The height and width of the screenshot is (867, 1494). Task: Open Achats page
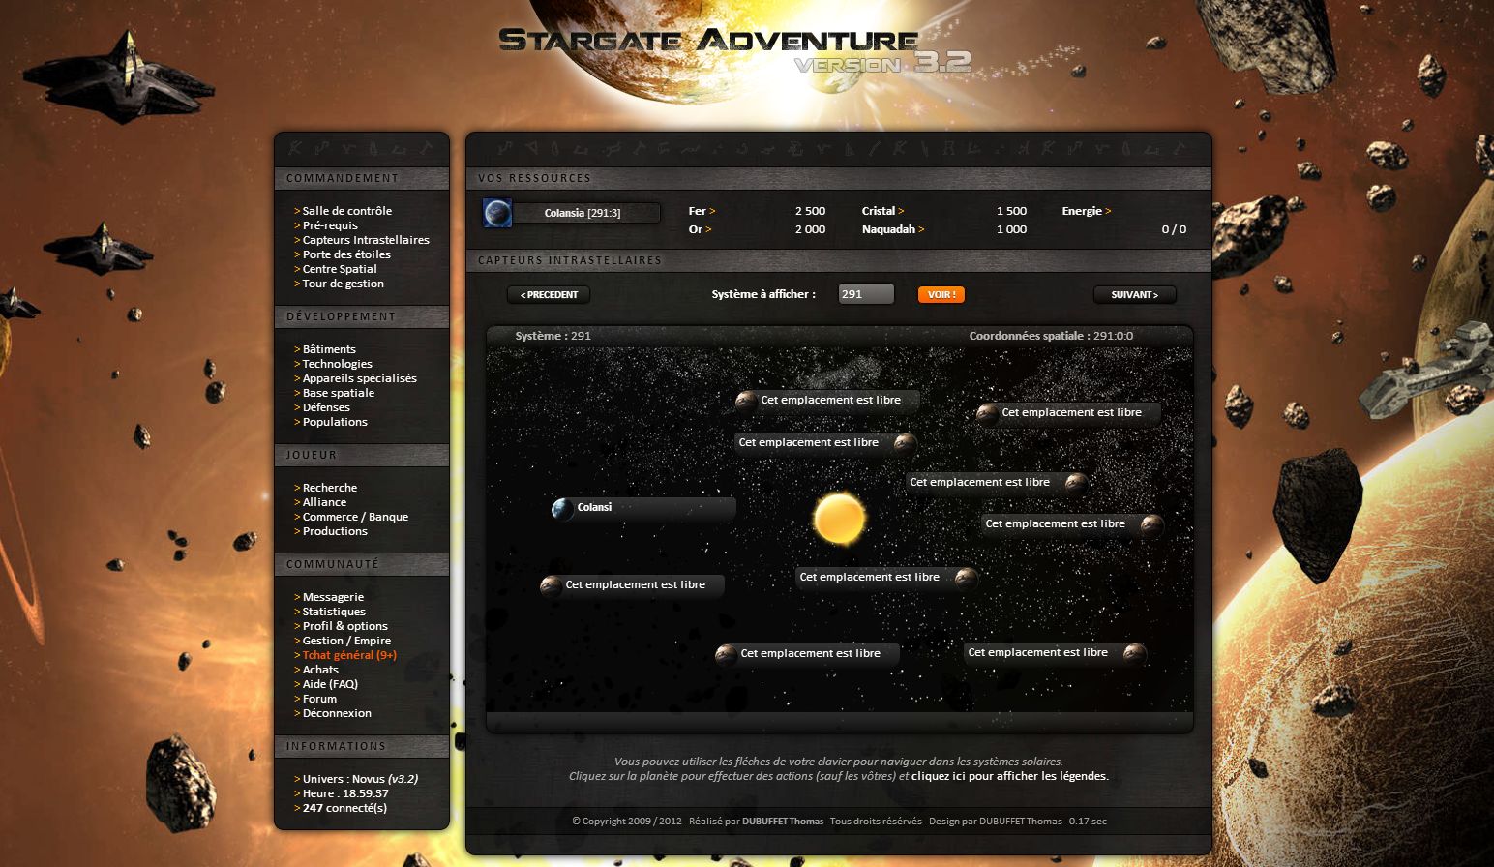(x=320, y=670)
